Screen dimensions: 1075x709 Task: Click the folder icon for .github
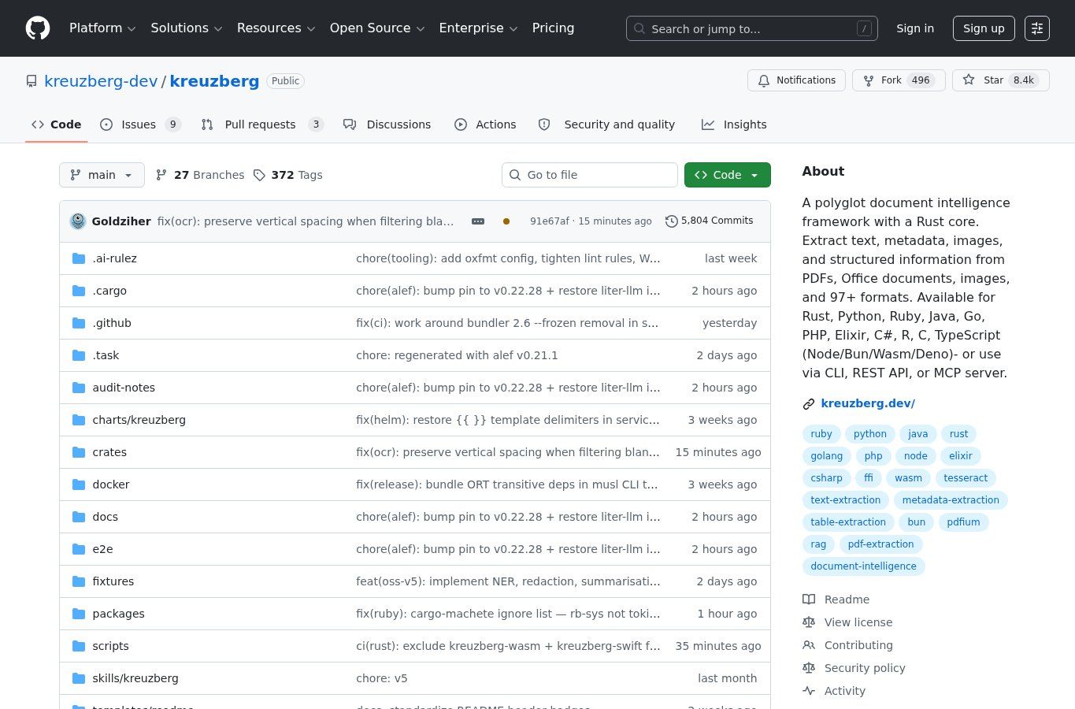[x=79, y=323]
